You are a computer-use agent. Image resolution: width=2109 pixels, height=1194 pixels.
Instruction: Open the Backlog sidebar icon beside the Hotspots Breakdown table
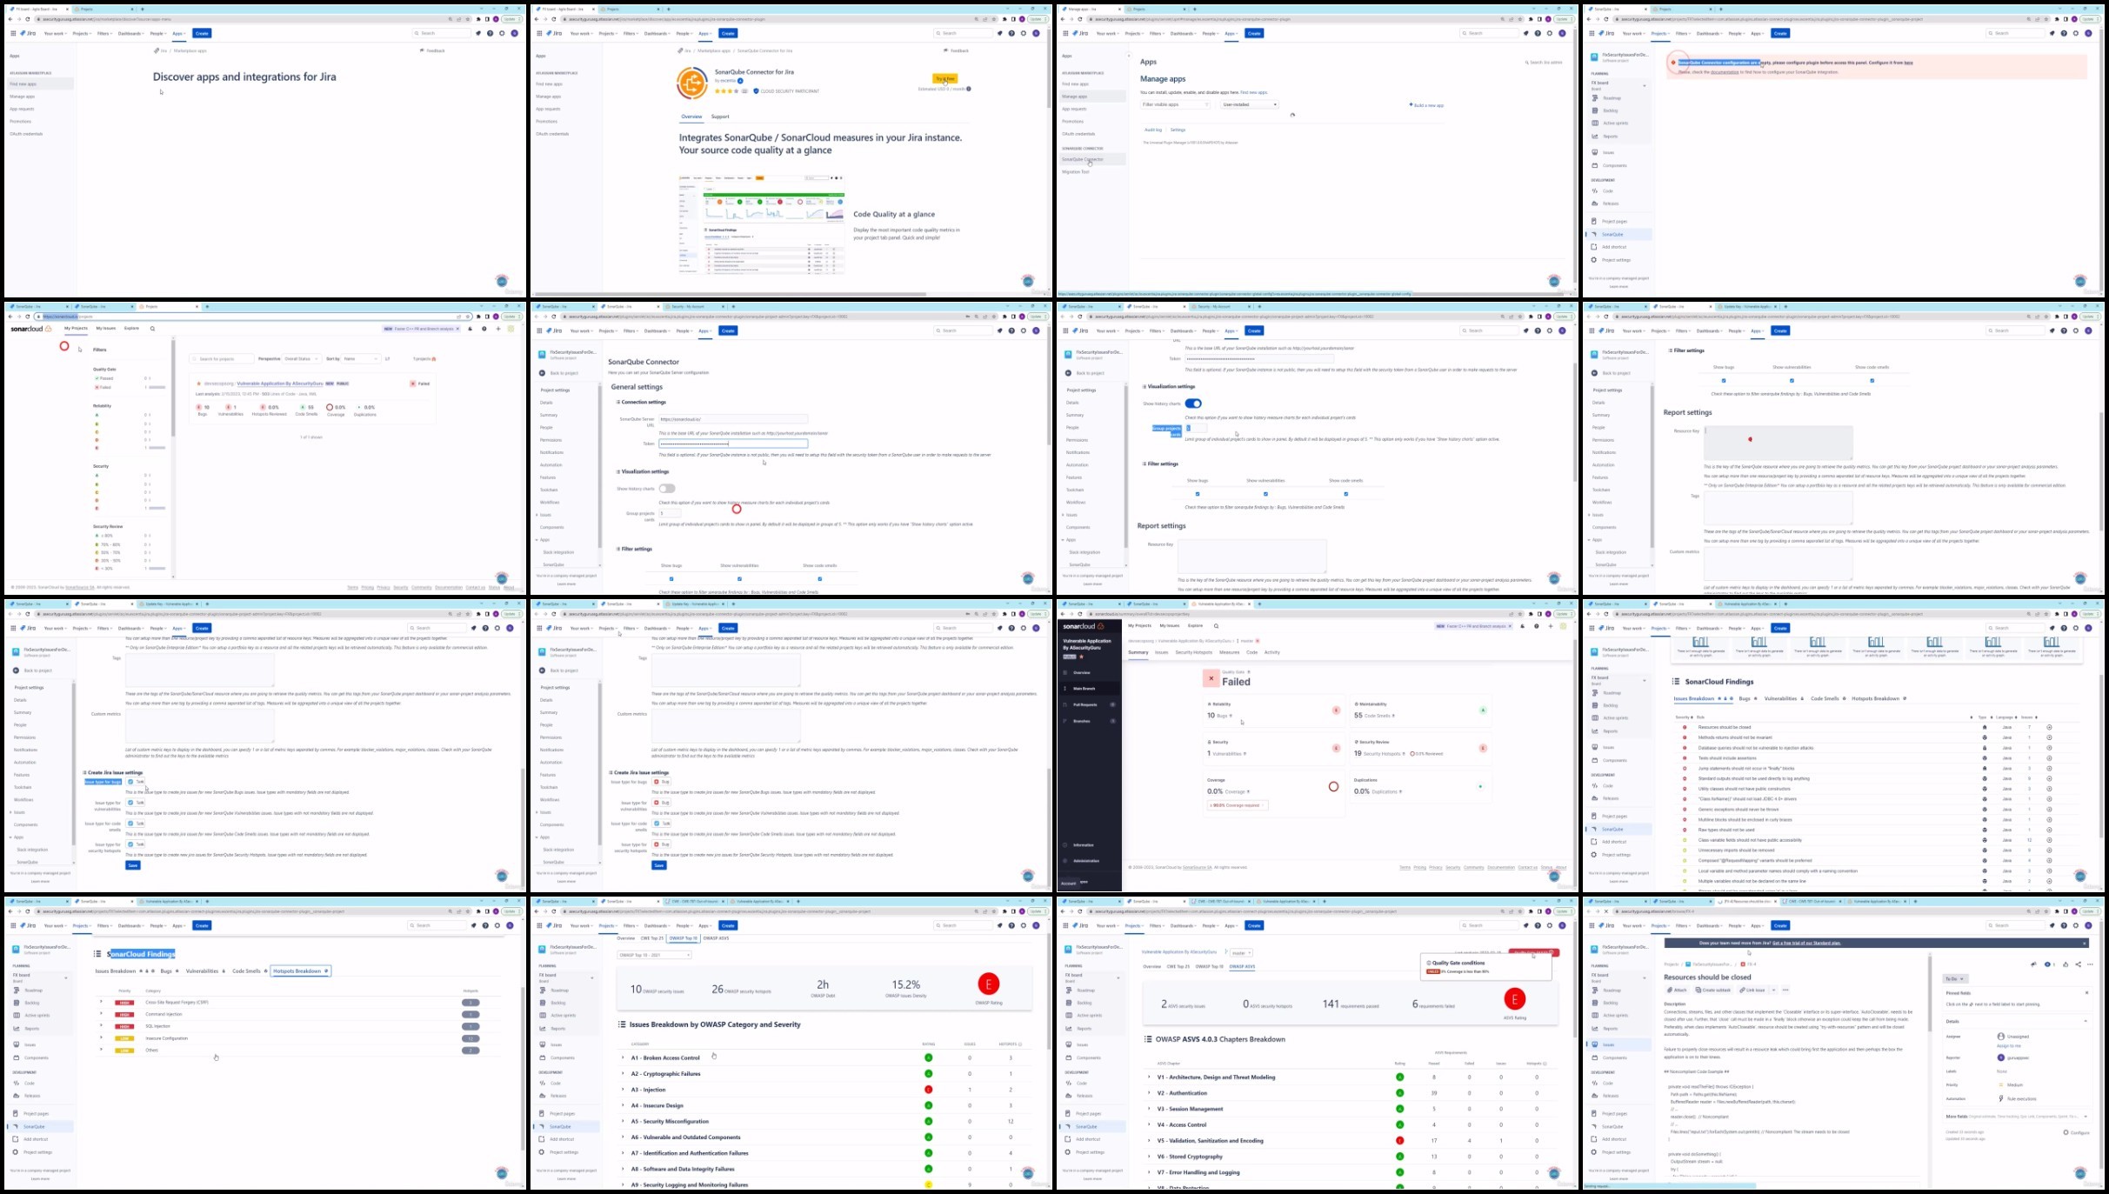(x=17, y=1003)
